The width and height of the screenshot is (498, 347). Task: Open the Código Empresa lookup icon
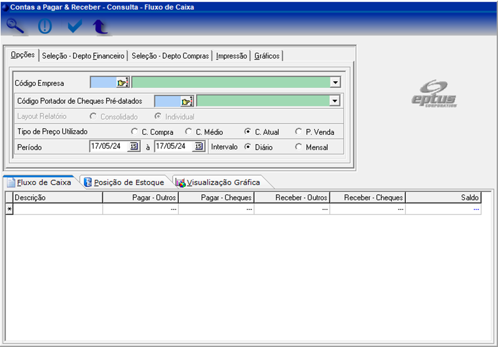(123, 83)
